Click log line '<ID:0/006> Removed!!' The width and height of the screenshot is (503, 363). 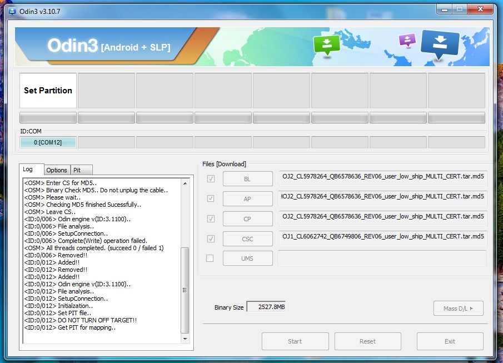(x=56, y=255)
